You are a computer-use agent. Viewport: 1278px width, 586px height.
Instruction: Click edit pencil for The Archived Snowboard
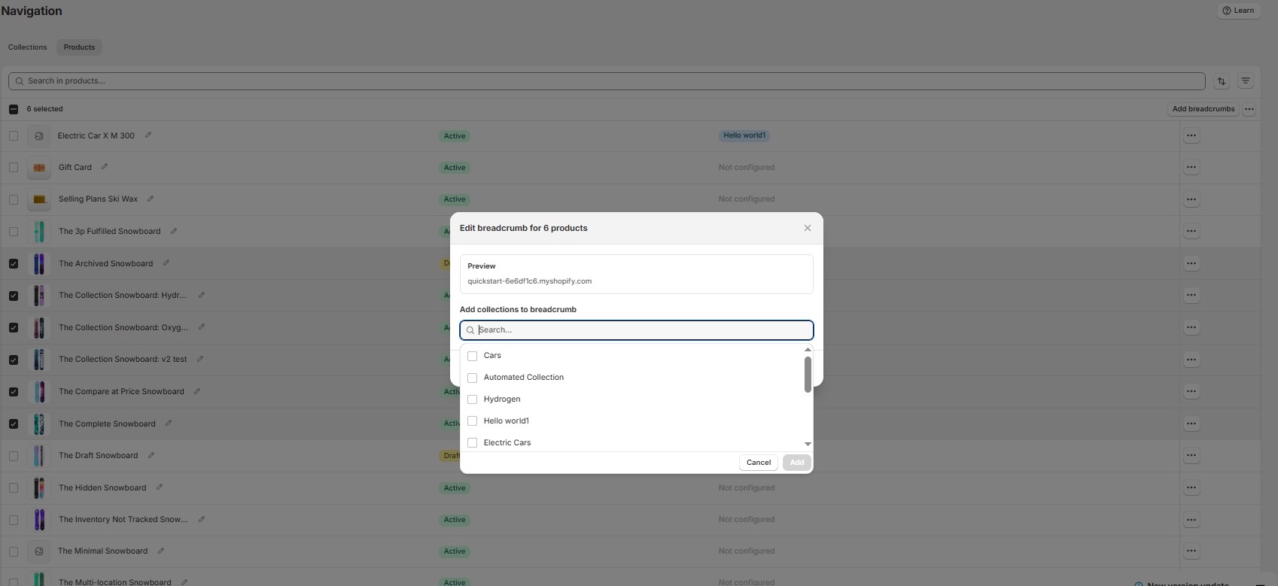166,263
